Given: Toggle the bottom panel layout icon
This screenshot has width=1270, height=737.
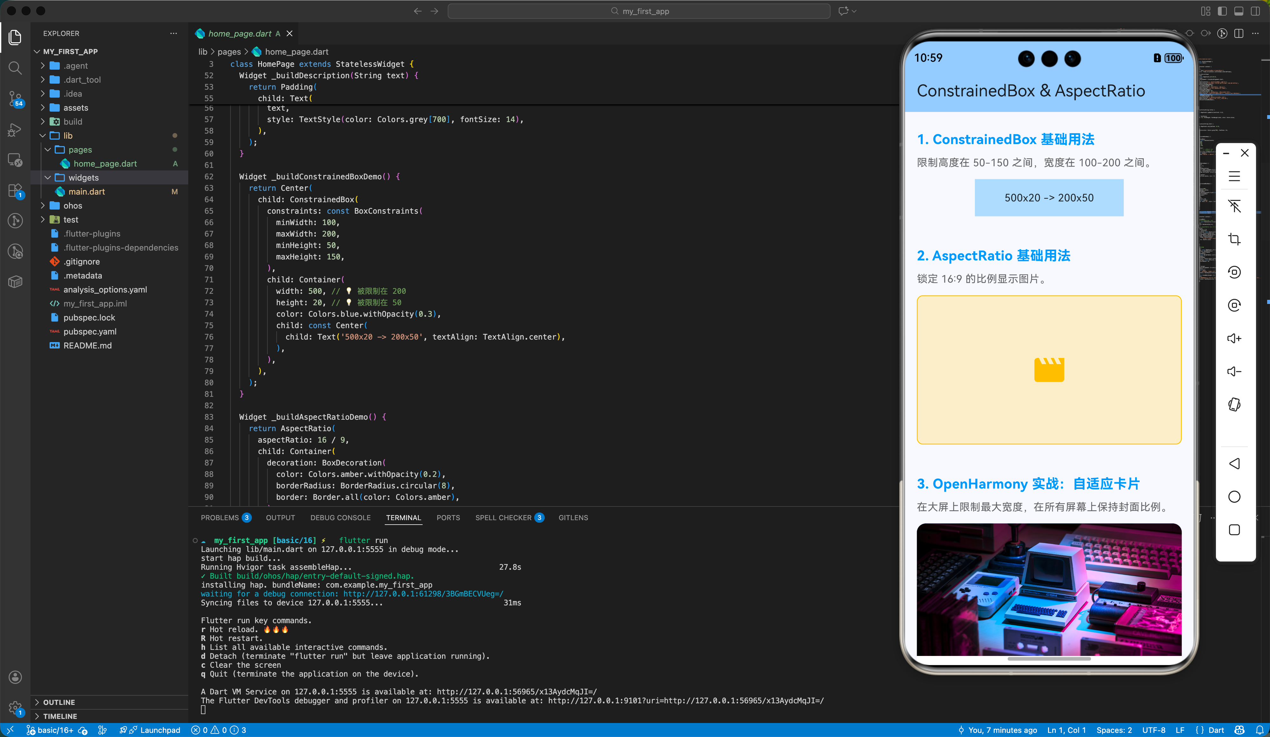Looking at the screenshot, I should [1239, 11].
